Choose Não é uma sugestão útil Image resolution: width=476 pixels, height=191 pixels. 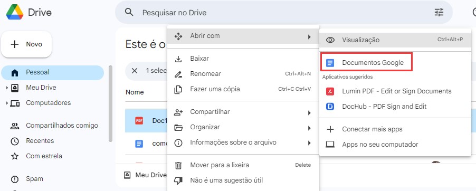[243, 180]
